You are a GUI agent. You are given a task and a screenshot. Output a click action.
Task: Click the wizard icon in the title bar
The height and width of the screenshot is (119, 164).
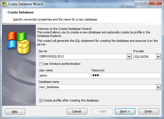click(x=4, y=4)
